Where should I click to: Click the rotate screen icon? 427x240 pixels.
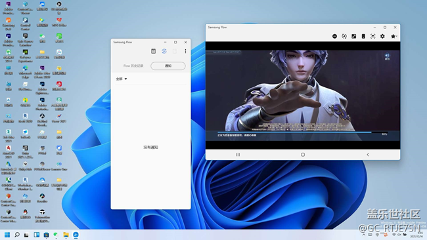344,36
